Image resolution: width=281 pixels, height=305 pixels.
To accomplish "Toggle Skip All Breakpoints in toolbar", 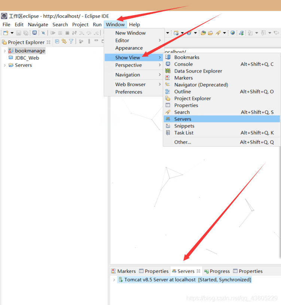I will (x=43, y=33).
